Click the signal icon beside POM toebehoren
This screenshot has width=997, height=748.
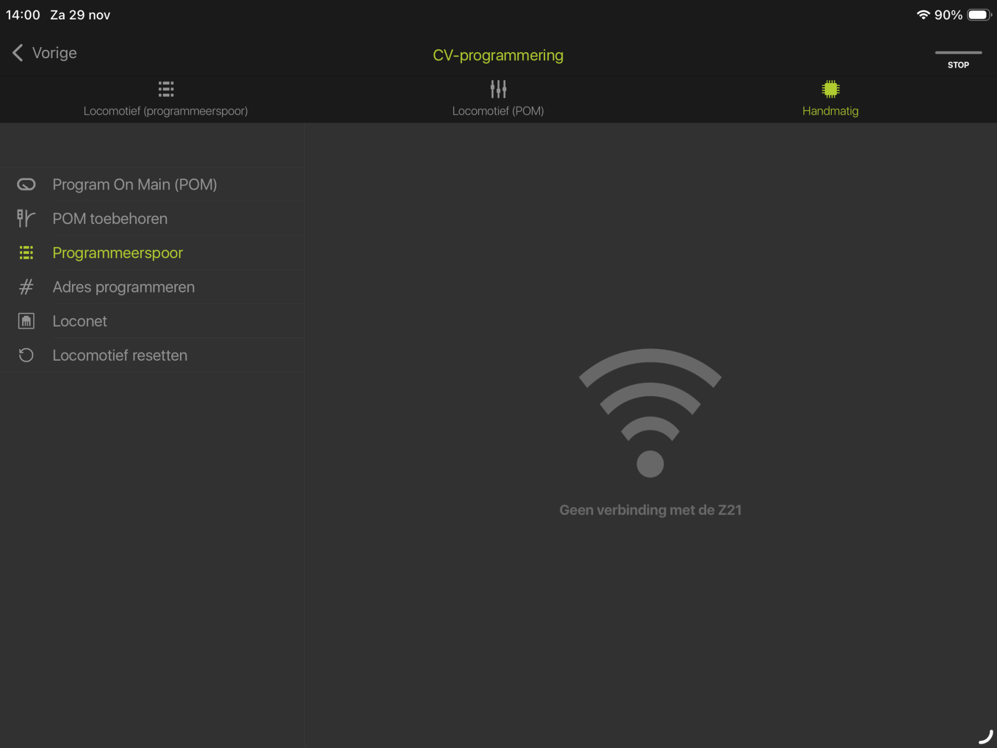[x=26, y=219]
